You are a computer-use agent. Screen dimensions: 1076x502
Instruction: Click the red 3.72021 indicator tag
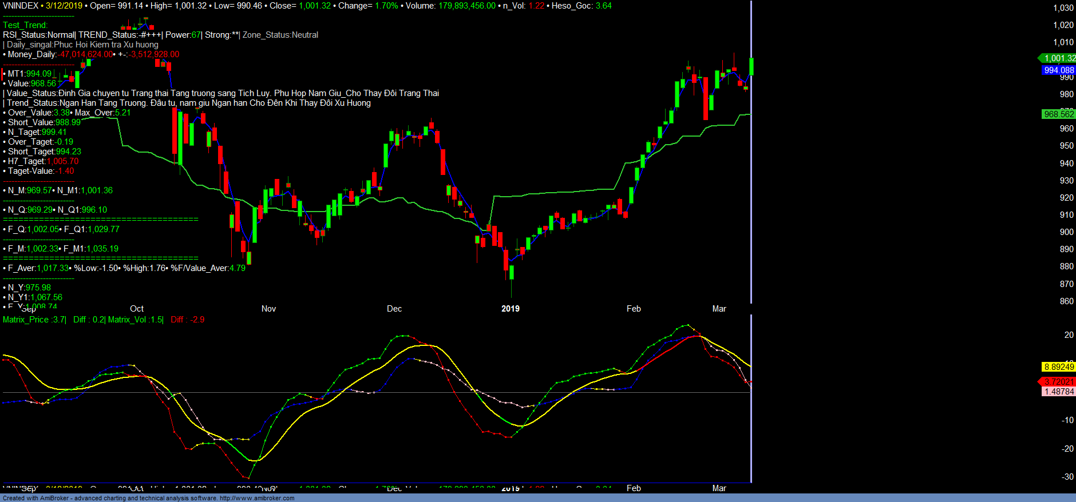(x=1058, y=382)
